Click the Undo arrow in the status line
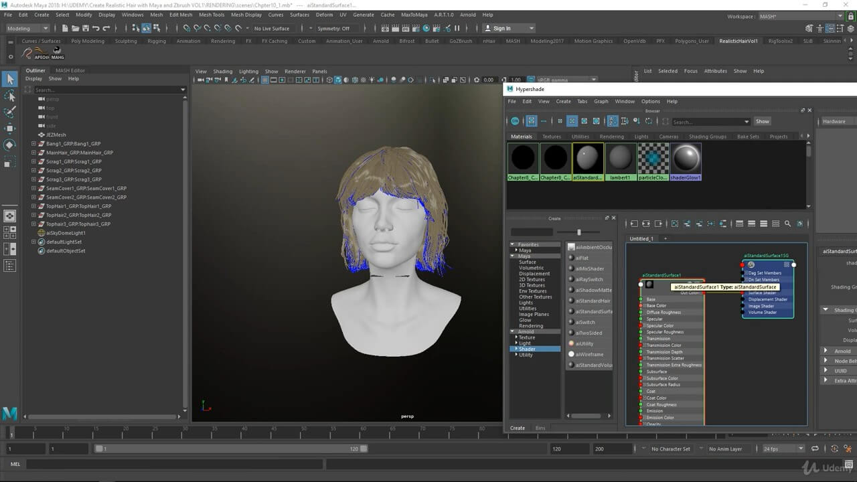Screen dimensions: 857x482 point(96,28)
